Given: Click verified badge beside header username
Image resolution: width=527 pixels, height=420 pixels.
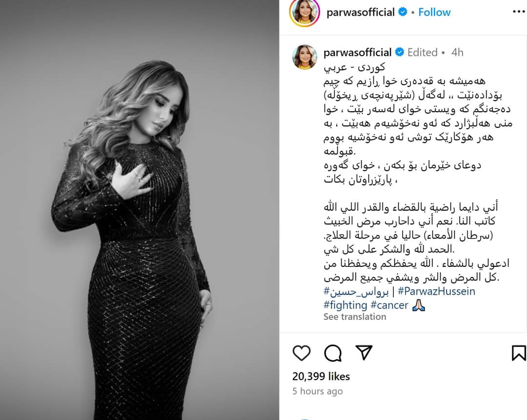Looking at the screenshot, I should 403,12.
